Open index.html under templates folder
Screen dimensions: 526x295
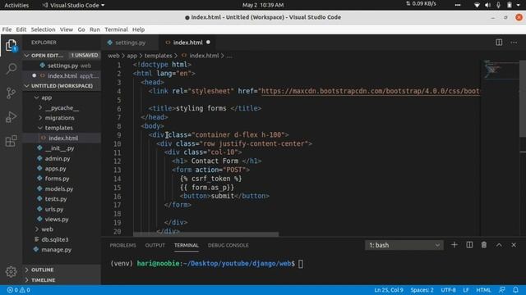coord(62,138)
